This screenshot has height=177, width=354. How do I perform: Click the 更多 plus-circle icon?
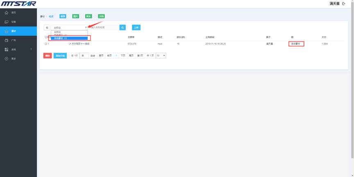(x=7, y=59)
